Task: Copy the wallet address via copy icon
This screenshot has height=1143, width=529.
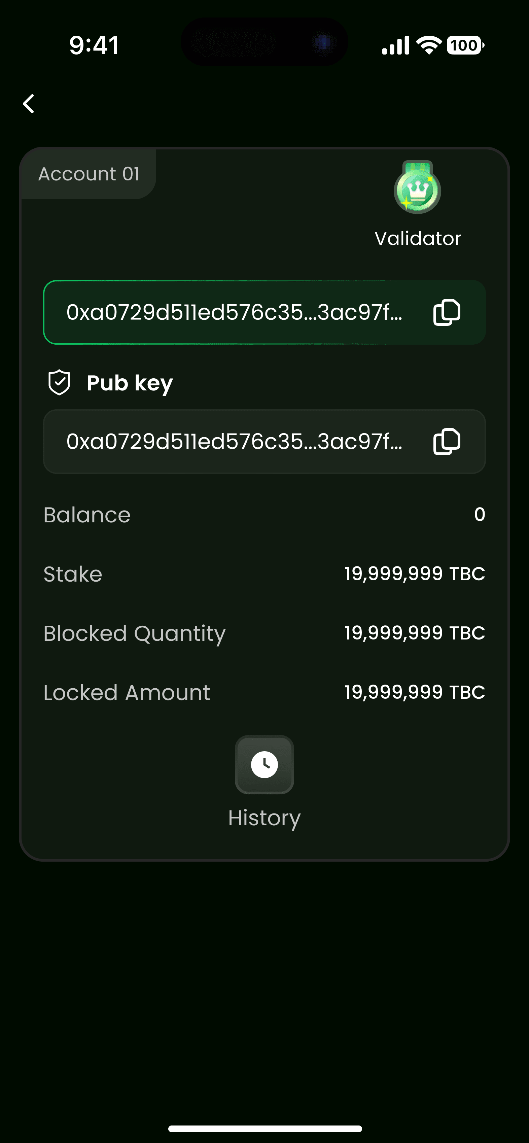Action: pos(447,312)
